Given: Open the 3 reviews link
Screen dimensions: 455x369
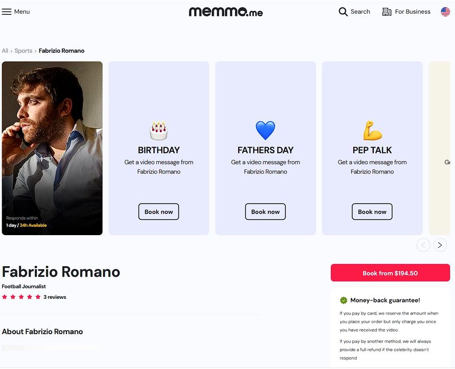Looking at the screenshot, I should (x=55, y=297).
